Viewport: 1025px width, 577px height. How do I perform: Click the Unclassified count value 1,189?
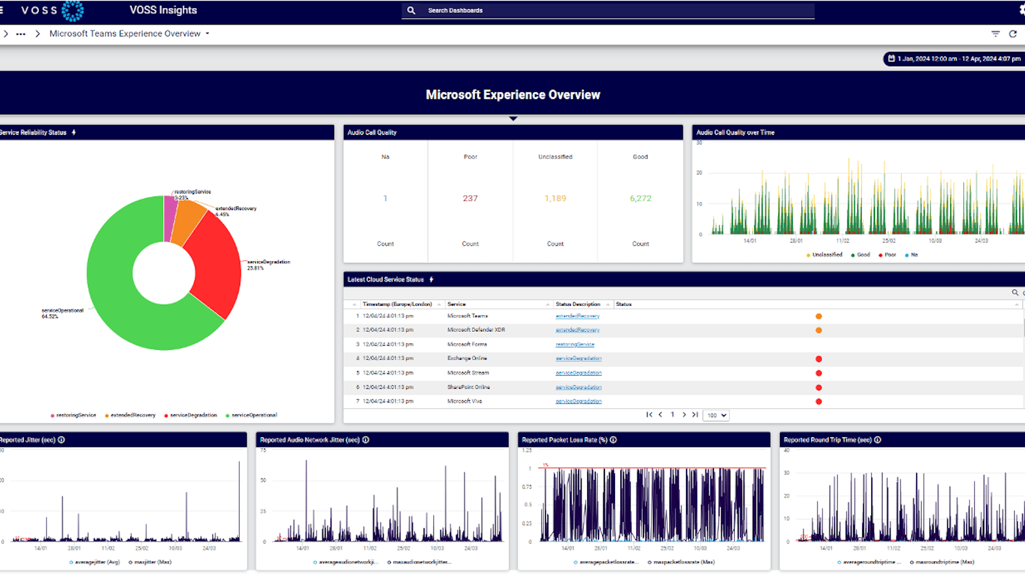(x=555, y=198)
